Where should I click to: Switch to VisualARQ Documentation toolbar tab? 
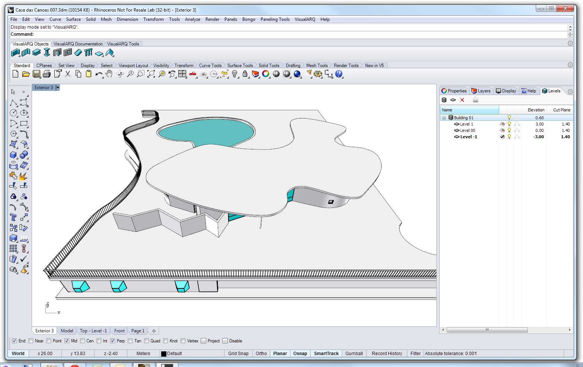78,44
